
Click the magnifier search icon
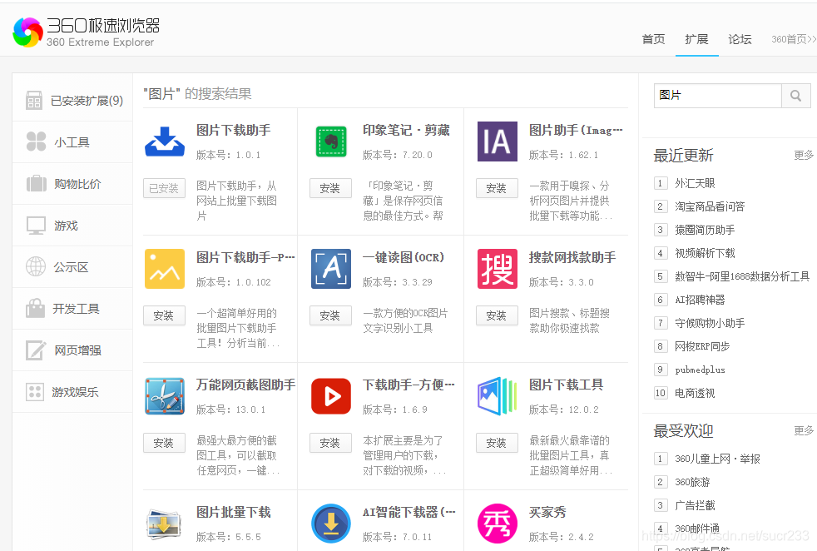[x=795, y=95]
